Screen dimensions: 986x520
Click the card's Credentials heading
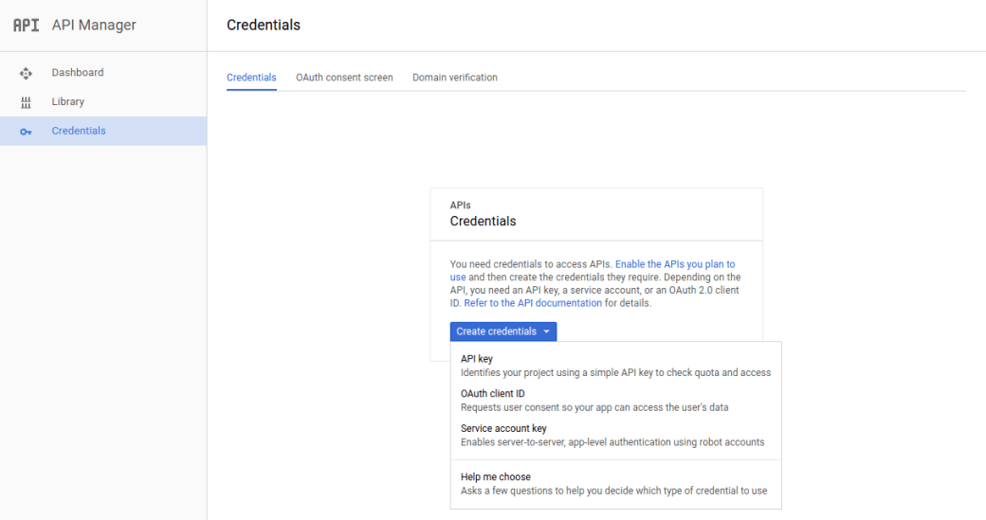click(483, 221)
